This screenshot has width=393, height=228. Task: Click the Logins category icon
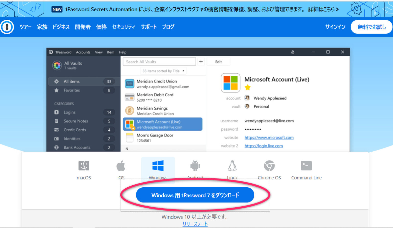pyautogui.click(x=57, y=112)
